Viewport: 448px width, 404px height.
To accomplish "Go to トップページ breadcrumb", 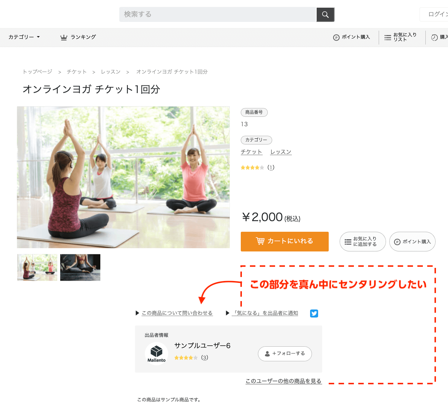I will point(38,72).
